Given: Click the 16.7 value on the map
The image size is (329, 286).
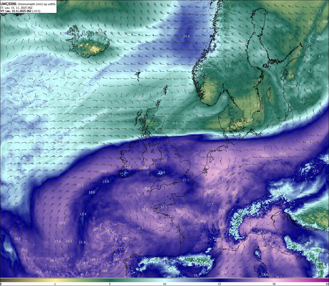Looking at the screenshot, I should (x=84, y=274).
